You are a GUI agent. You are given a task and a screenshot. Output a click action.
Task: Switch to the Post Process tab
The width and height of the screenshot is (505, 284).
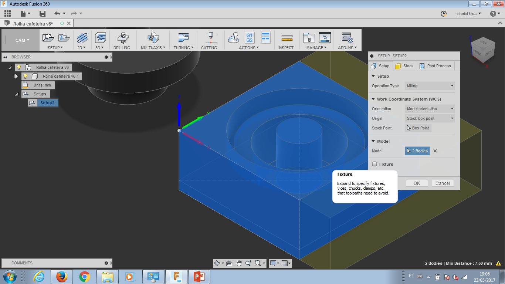(x=435, y=66)
